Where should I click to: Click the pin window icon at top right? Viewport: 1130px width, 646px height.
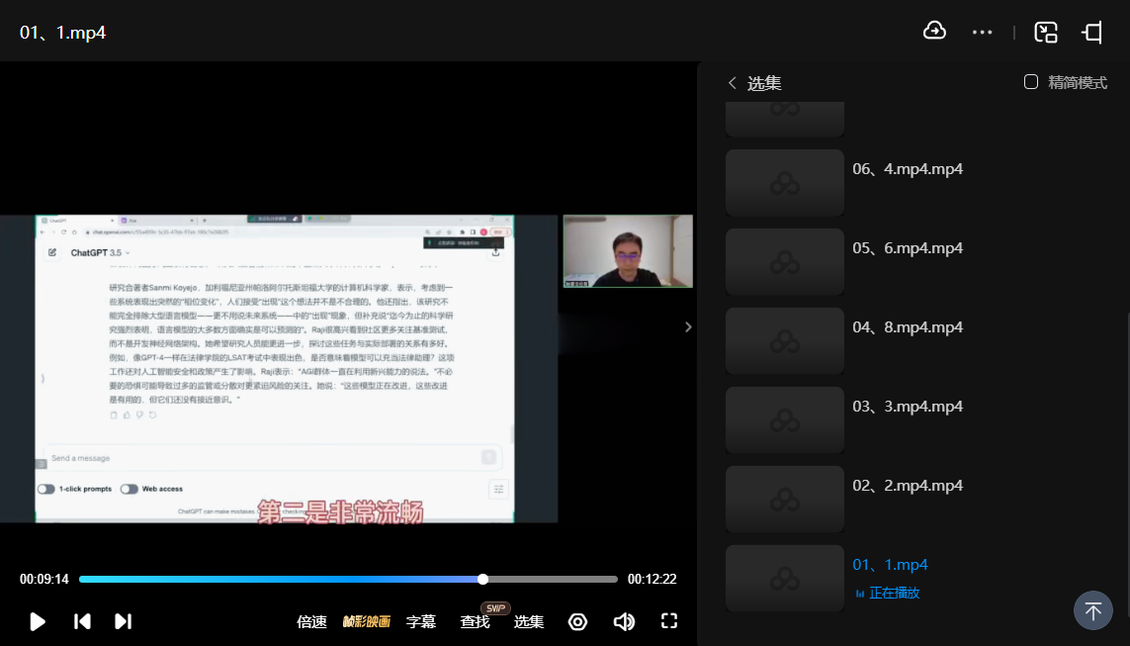pos(1092,32)
